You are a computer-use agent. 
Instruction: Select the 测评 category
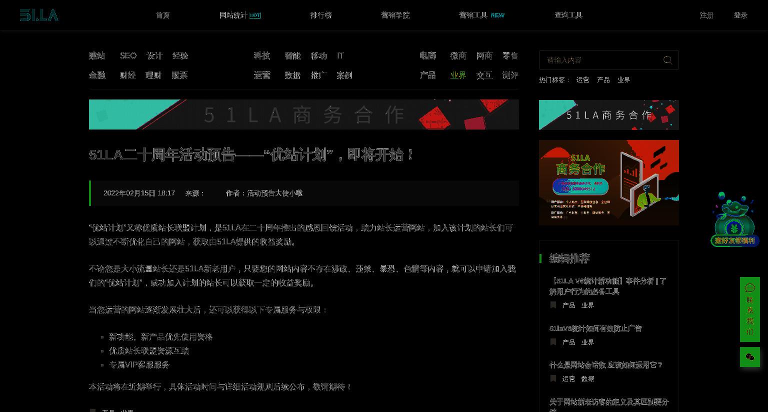pos(510,75)
